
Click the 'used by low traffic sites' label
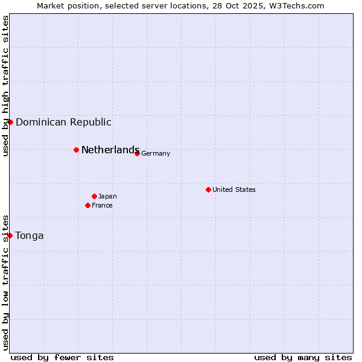[5, 282]
